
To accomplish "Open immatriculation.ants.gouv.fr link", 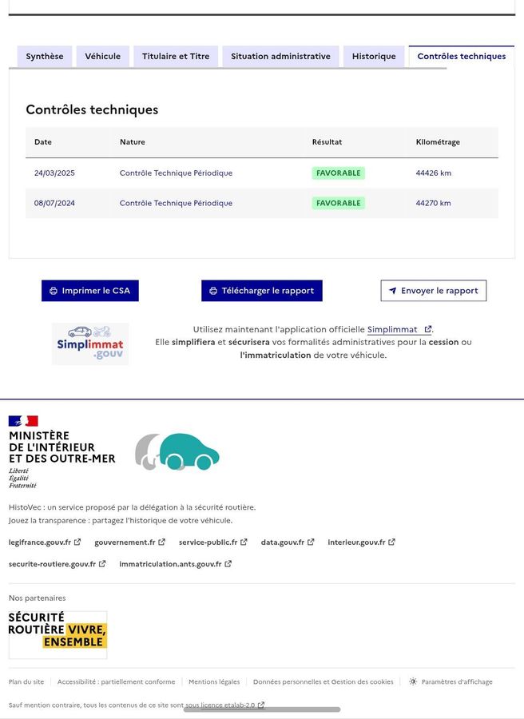I will point(170,564).
